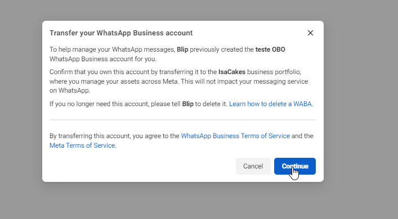Click the dialog title Transfer your WhatsApp Business account
Viewport: 398px width, 219px height.
tap(121, 33)
